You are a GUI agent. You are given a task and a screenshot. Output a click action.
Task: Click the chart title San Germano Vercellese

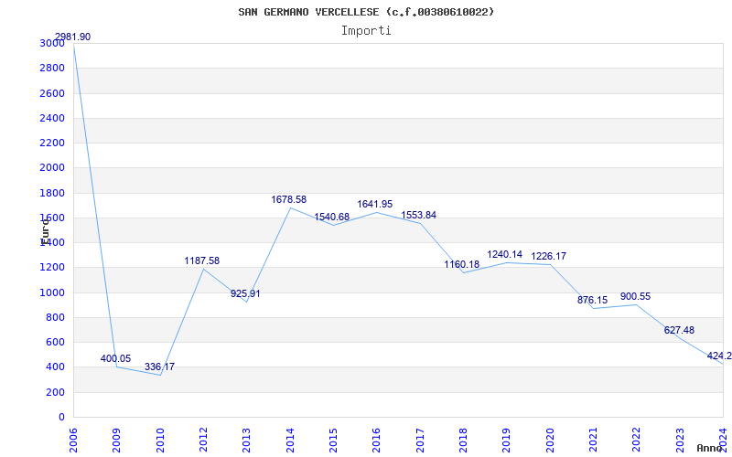[366, 12]
